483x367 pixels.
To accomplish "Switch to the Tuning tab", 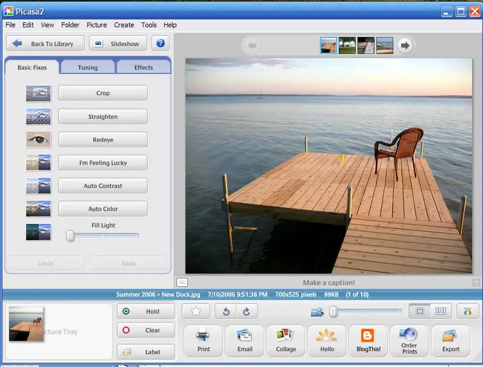I will coord(88,67).
